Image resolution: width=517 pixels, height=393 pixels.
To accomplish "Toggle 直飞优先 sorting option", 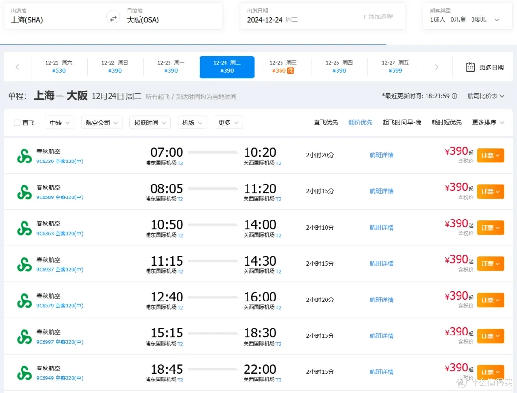I will coord(326,122).
